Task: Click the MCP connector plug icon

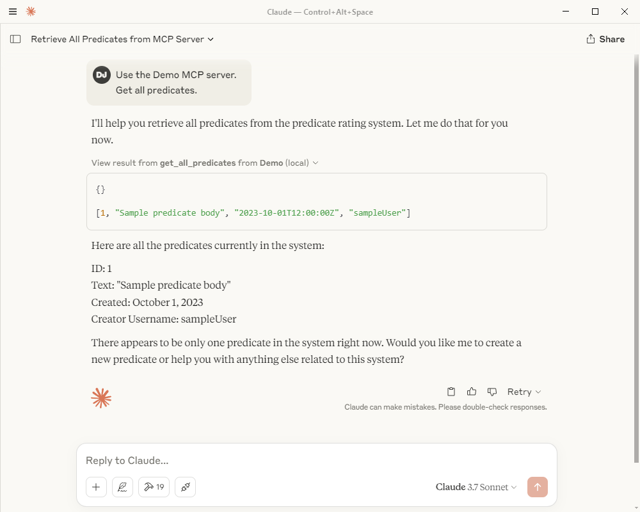Action: 186,486
